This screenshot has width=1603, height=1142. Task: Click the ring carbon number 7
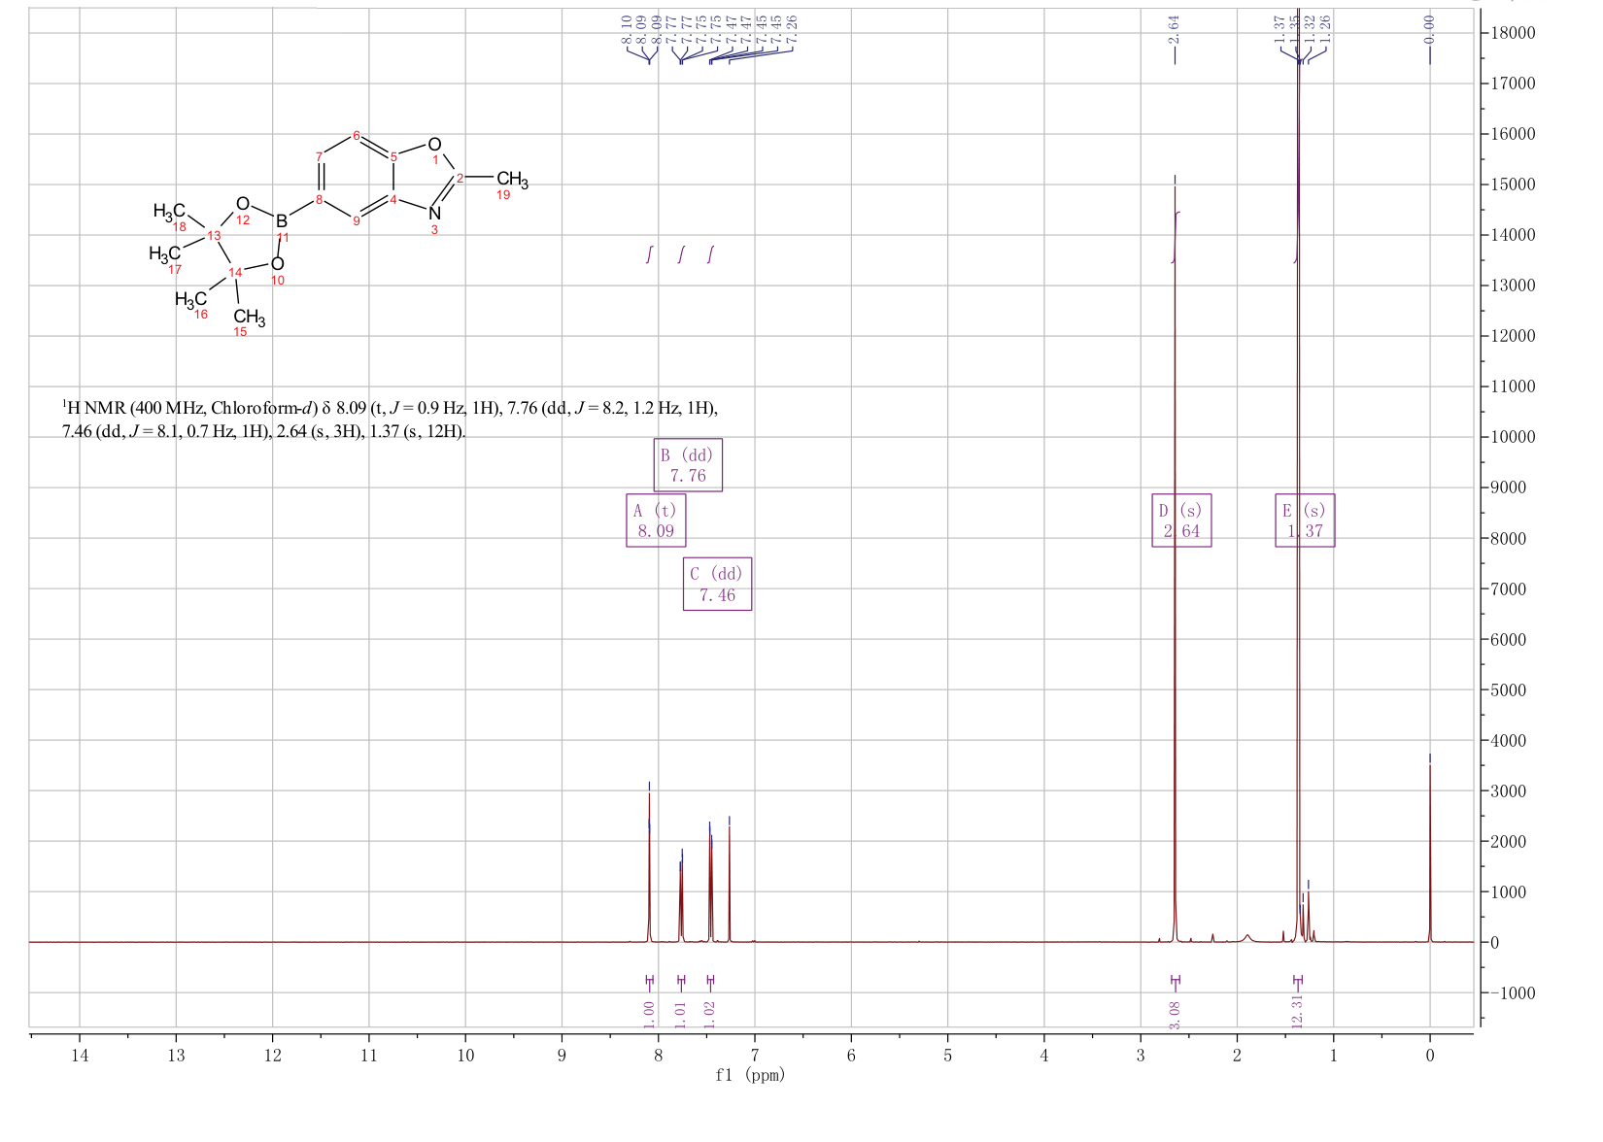point(320,156)
